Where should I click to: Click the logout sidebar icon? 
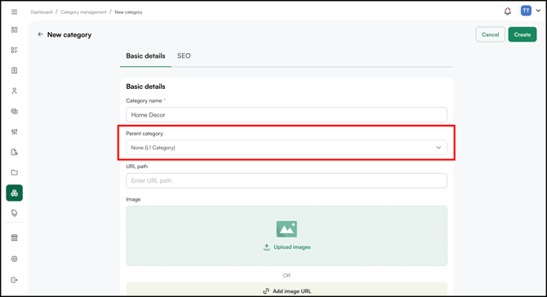point(15,280)
